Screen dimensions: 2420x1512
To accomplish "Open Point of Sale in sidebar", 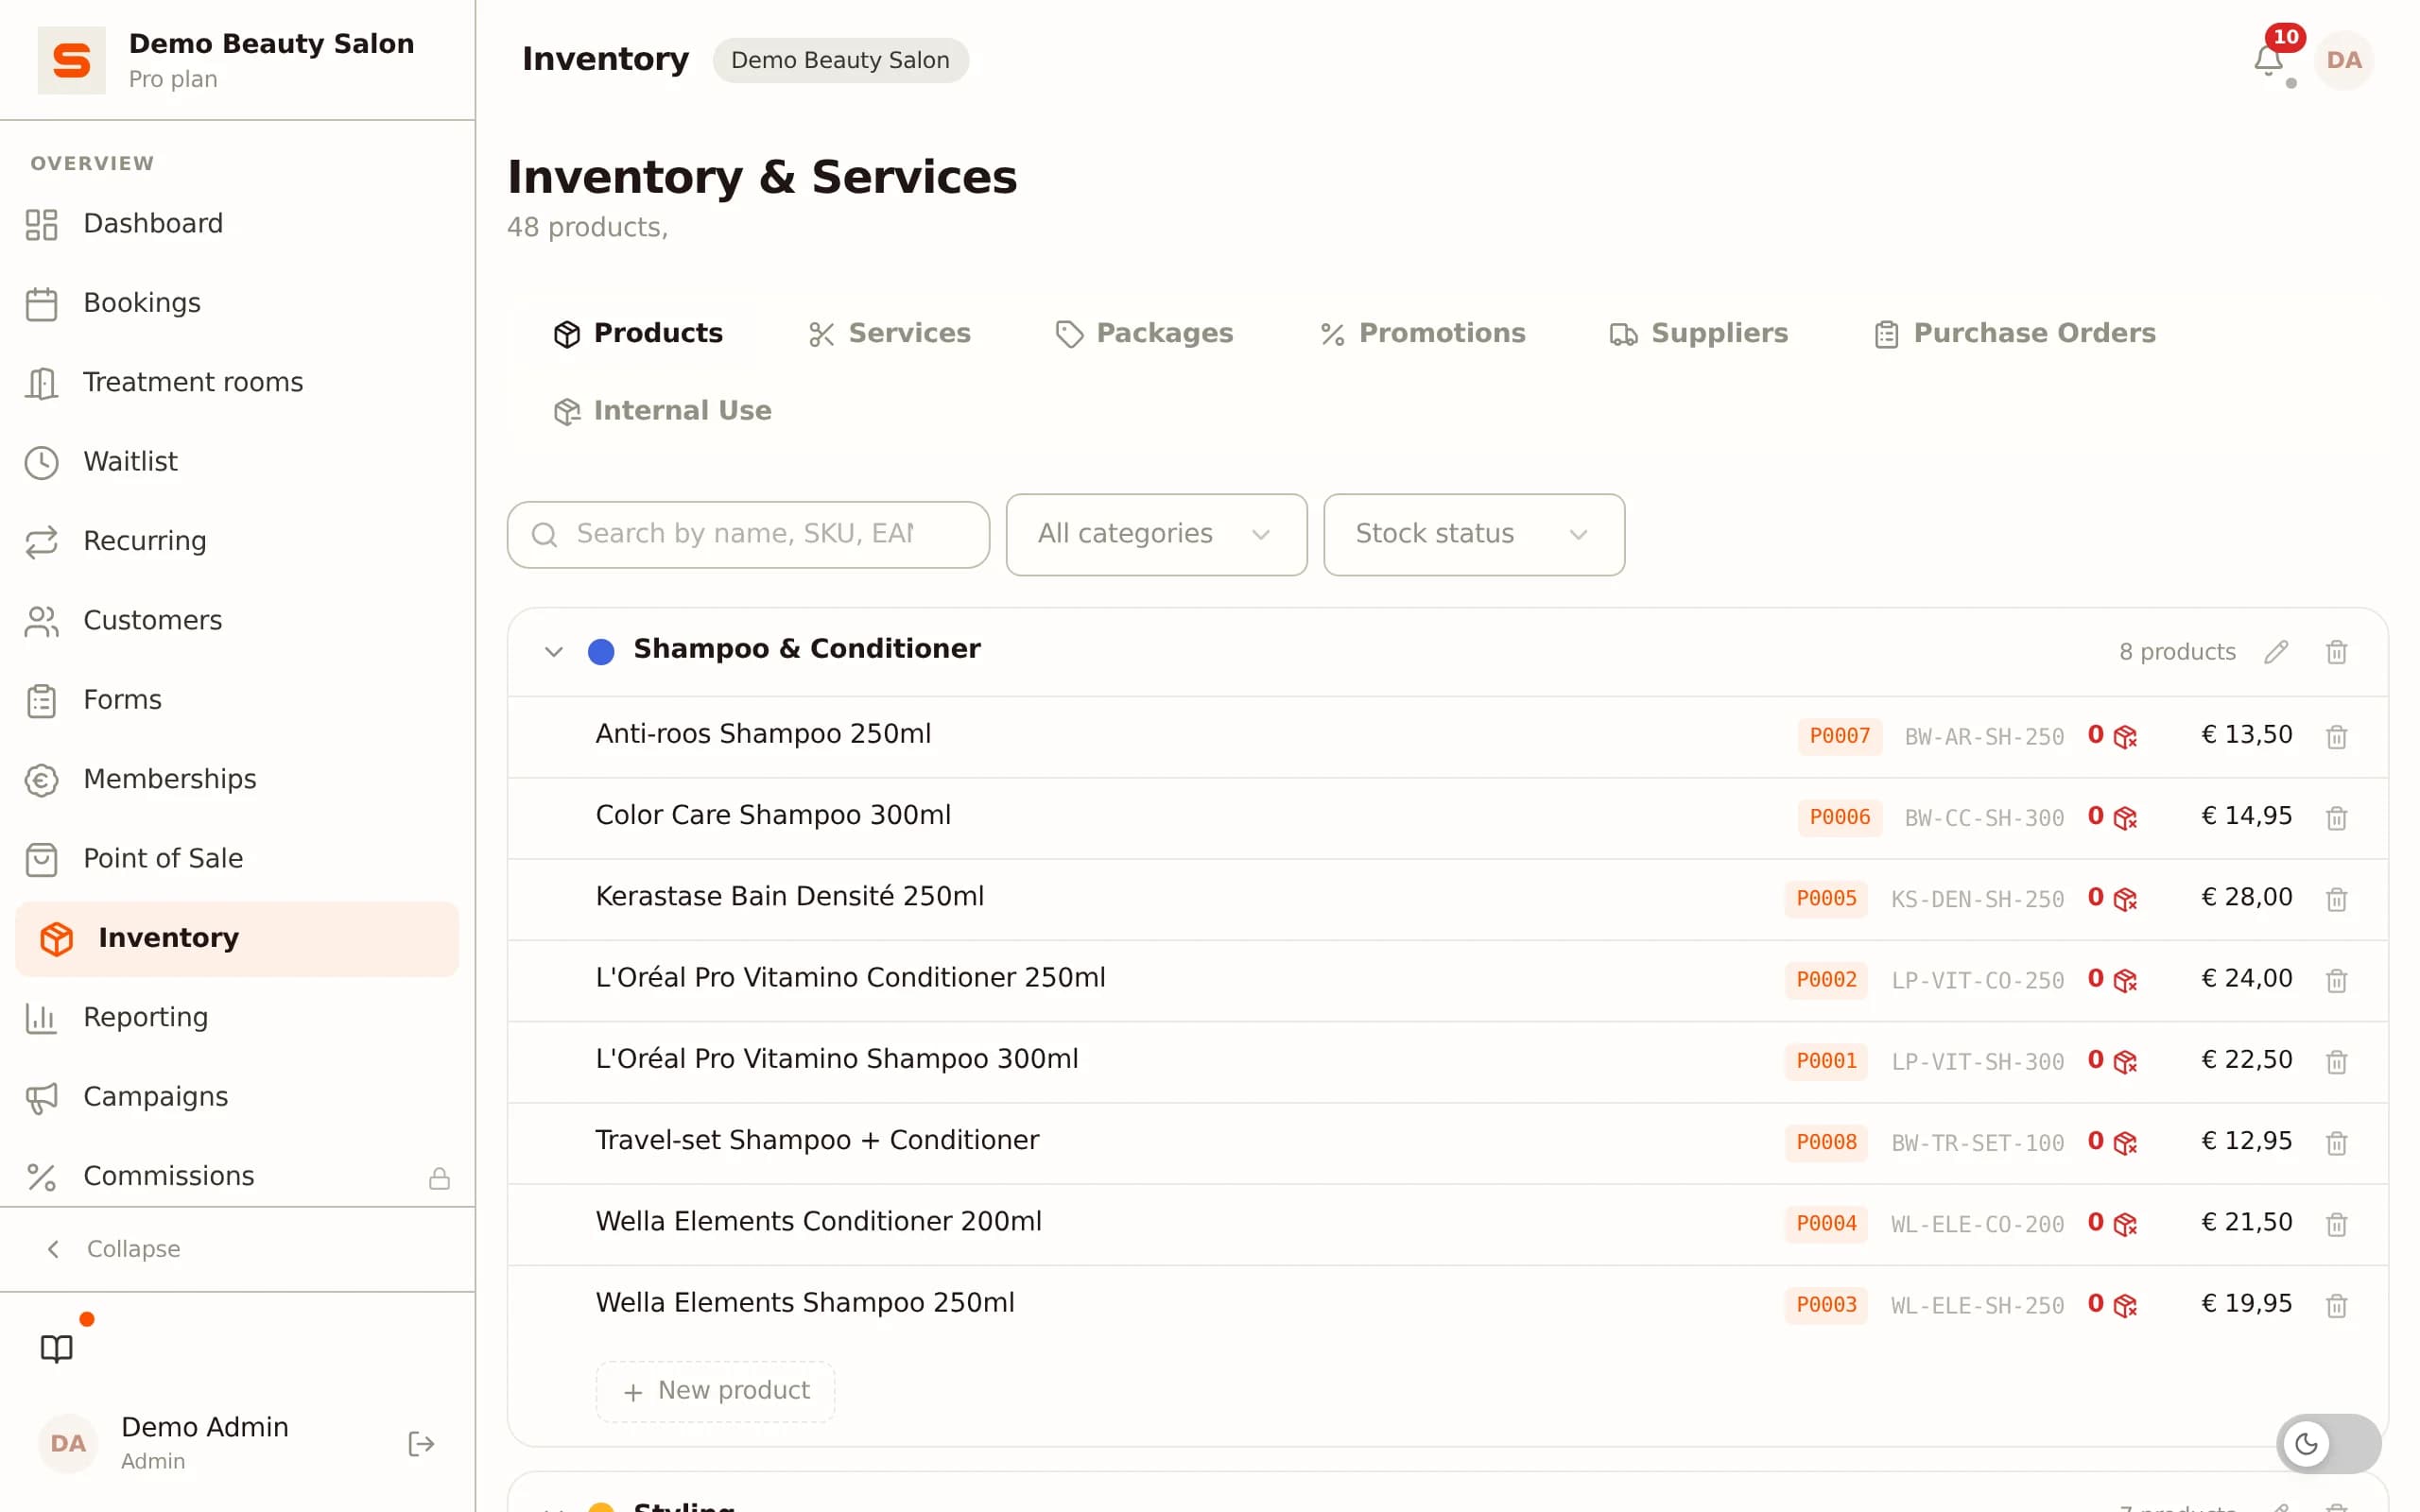I will click(237, 858).
